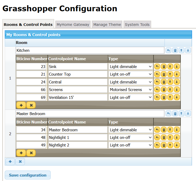Move Central controlpoint down
Screen dimensions: 196x181
(x=177, y=82)
